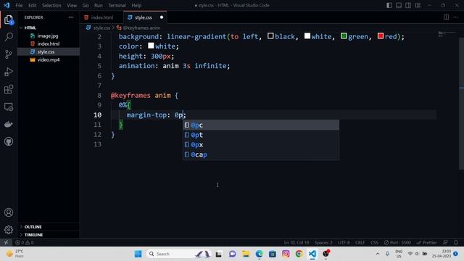
Task: Select the 0pt suggestion
Action: (261, 135)
